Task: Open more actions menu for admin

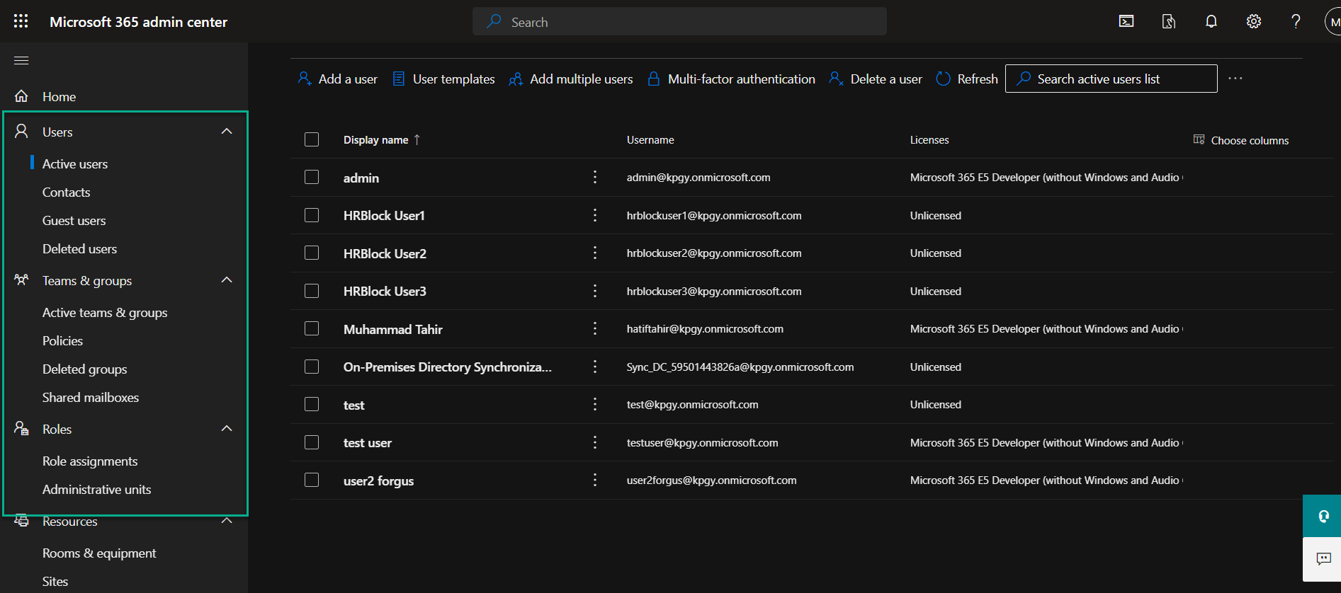Action: (x=595, y=177)
